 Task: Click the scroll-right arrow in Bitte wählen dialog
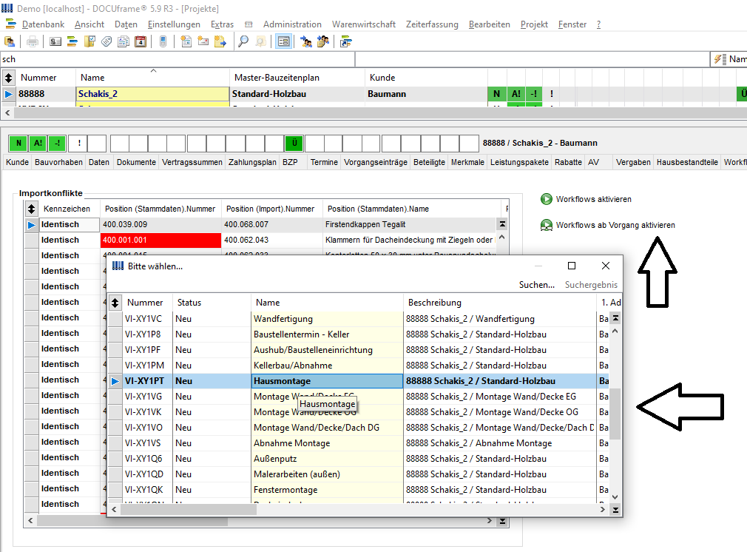[603, 510]
